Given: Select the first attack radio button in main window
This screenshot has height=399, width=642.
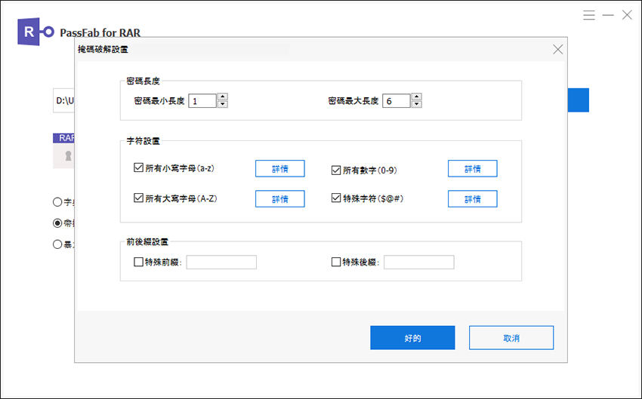Looking at the screenshot, I should pos(57,202).
